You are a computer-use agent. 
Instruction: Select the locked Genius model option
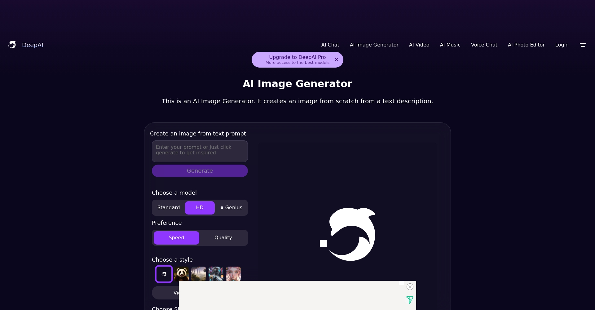[231, 208]
